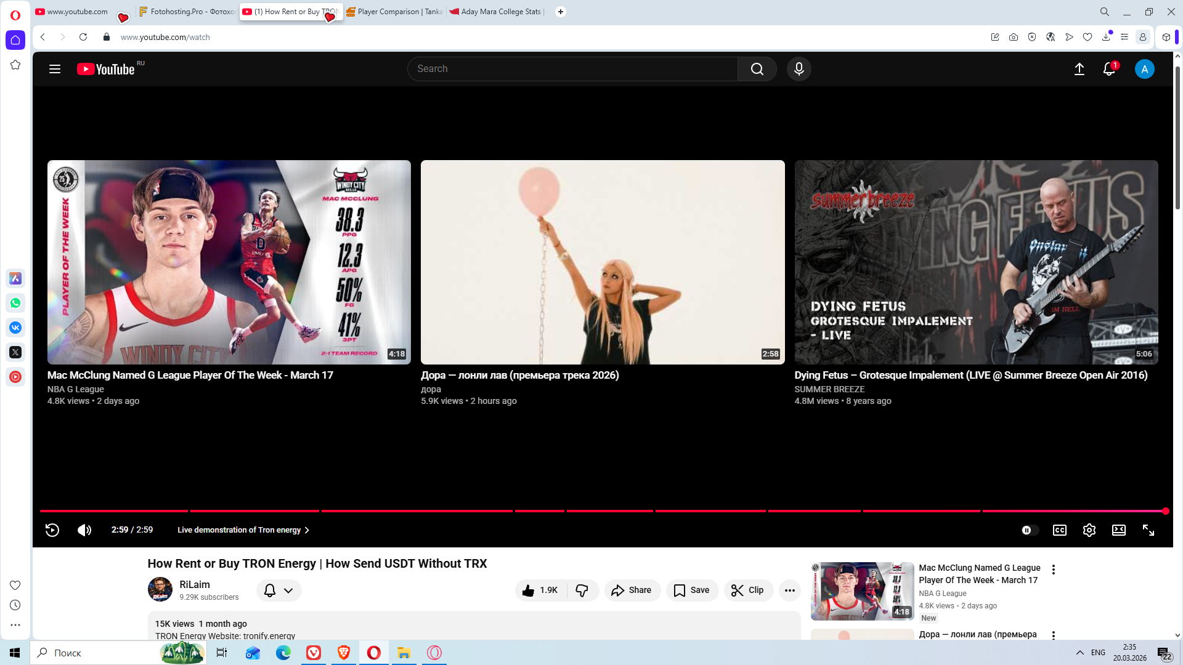Open video settings gear

click(x=1089, y=530)
